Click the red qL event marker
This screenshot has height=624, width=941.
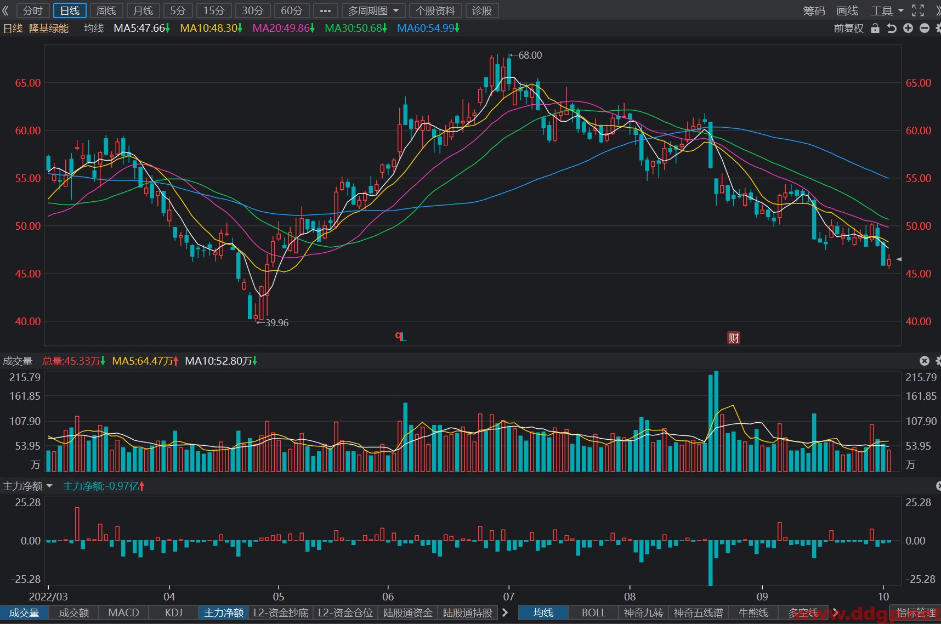401,336
